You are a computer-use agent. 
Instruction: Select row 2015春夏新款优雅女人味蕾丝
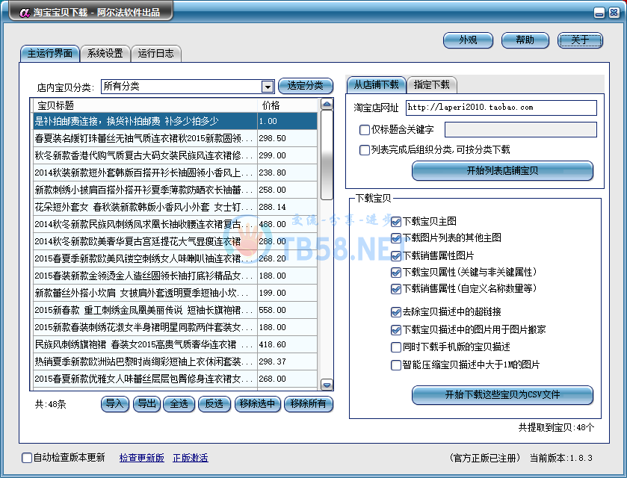point(175,379)
